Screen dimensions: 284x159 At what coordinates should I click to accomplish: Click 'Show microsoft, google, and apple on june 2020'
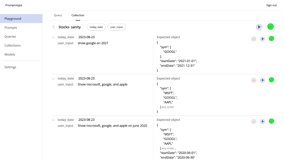(112, 126)
